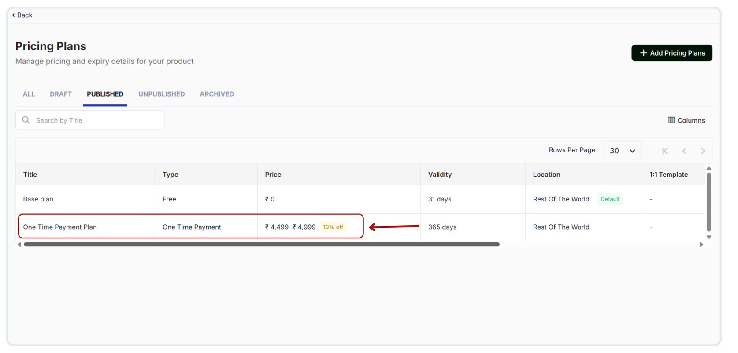
Task: Open the DRAFT tab
Action: click(x=61, y=94)
